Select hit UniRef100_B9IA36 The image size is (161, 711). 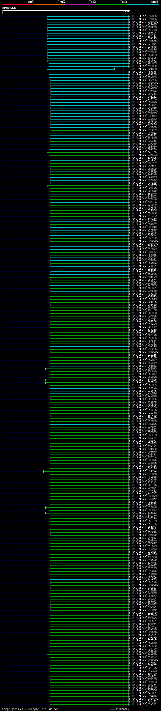coord(144,19)
